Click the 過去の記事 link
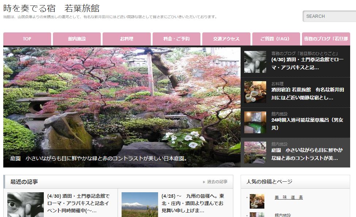This screenshot has width=356, height=217. click(x=217, y=182)
